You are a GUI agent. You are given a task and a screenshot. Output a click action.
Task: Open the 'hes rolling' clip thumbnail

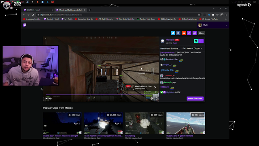click(144, 123)
